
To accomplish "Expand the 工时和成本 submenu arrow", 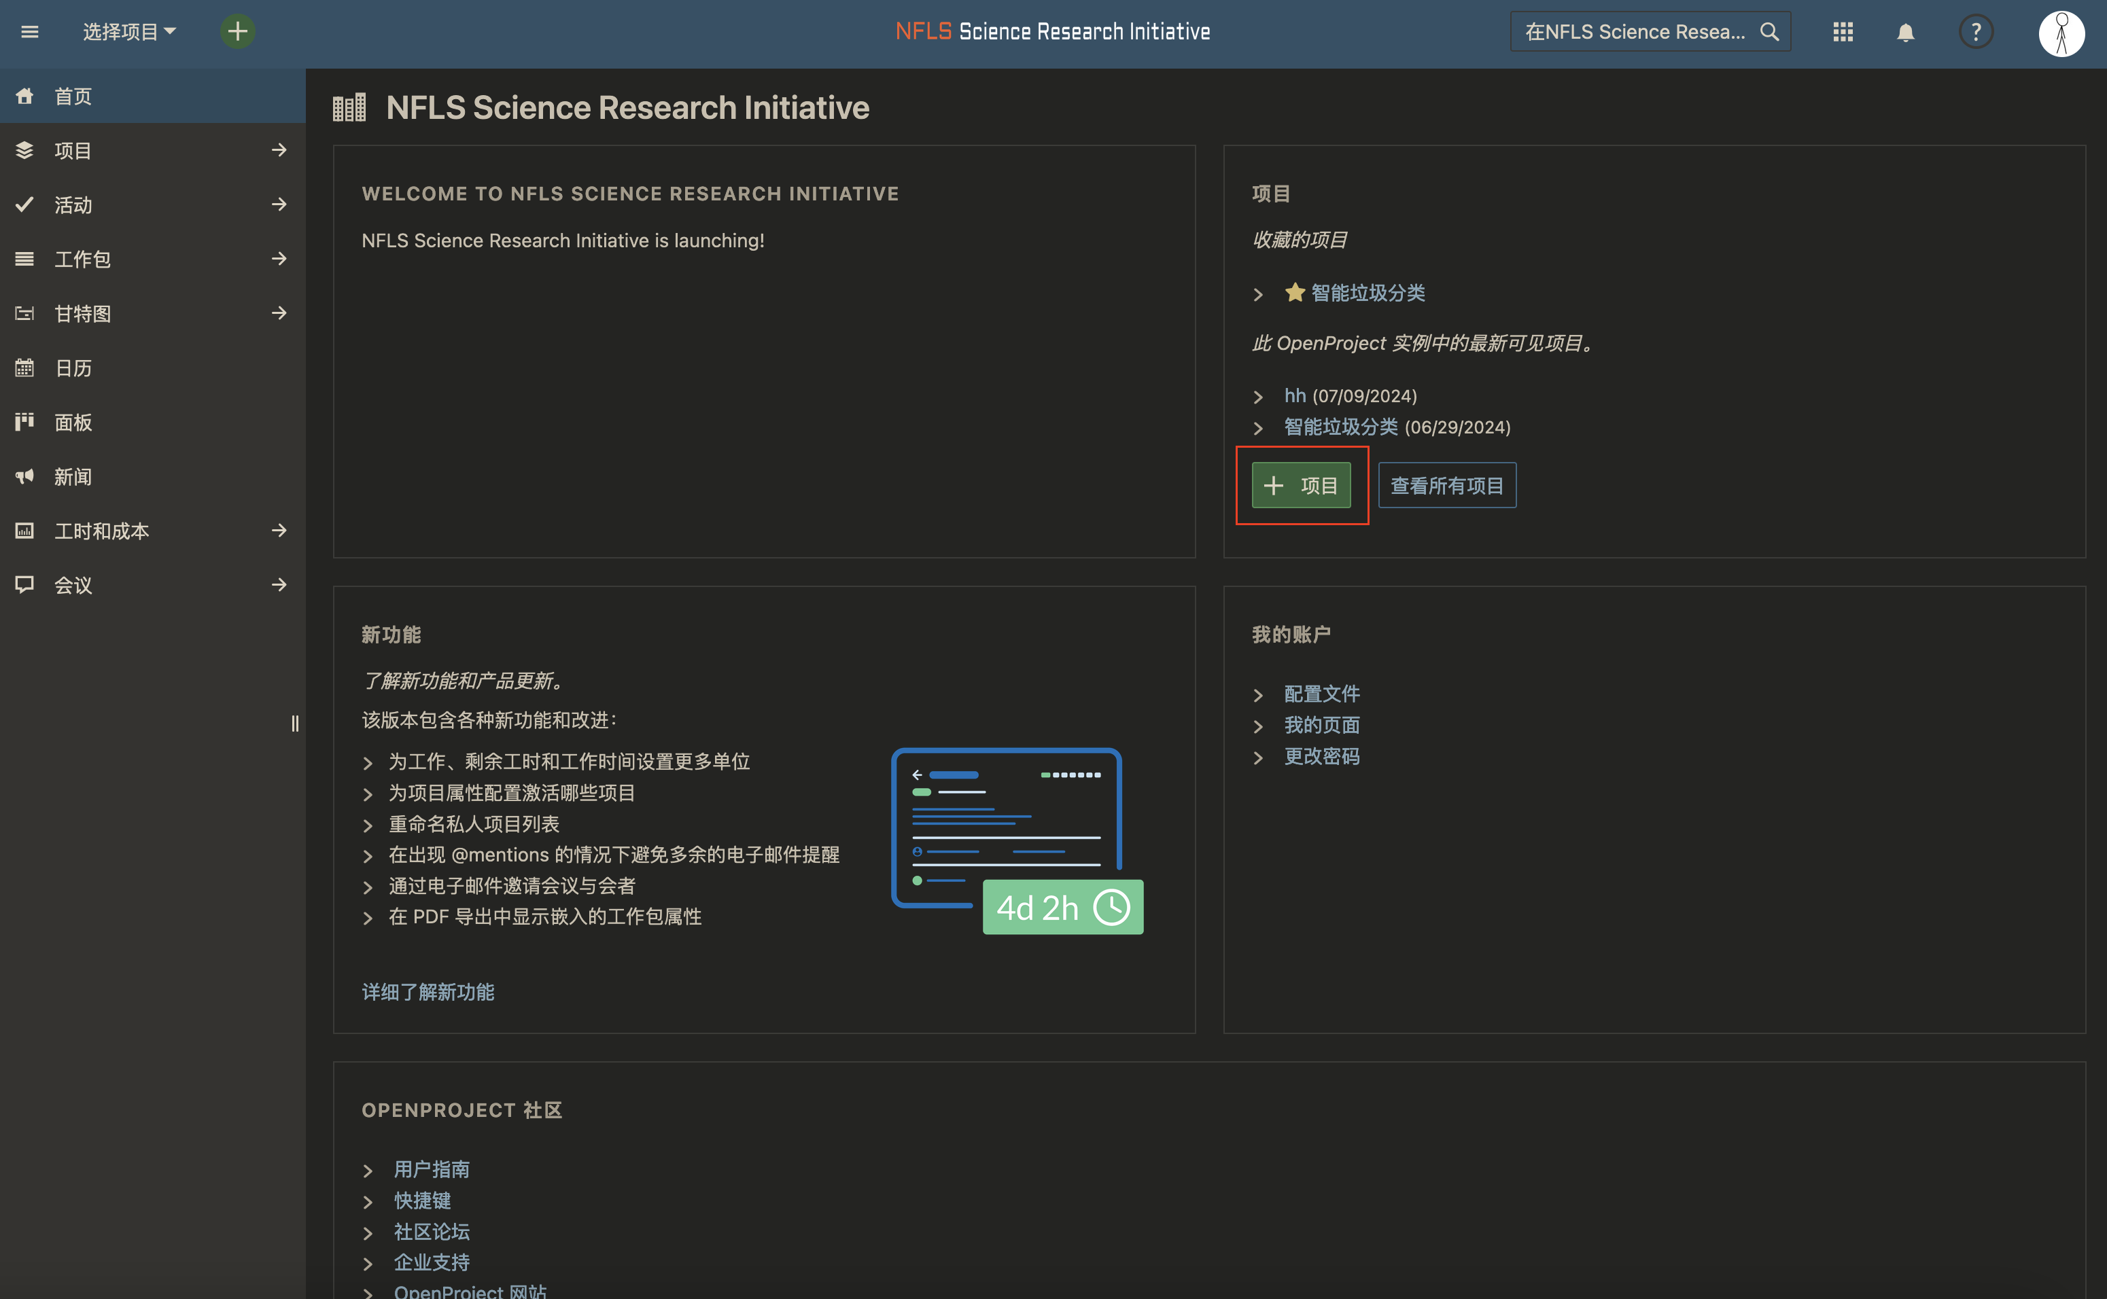I will tap(279, 531).
